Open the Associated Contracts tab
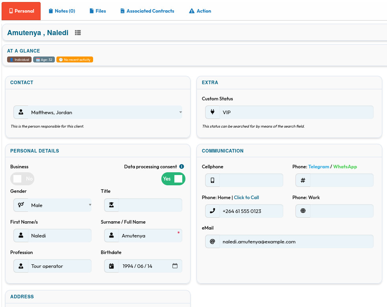Image resolution: width=387 pixels, height=307 pixels. [148, 11]
